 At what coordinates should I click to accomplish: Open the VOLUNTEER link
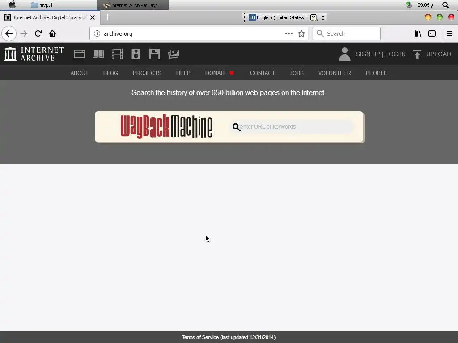pyautogui.click(x=335, y=73)
